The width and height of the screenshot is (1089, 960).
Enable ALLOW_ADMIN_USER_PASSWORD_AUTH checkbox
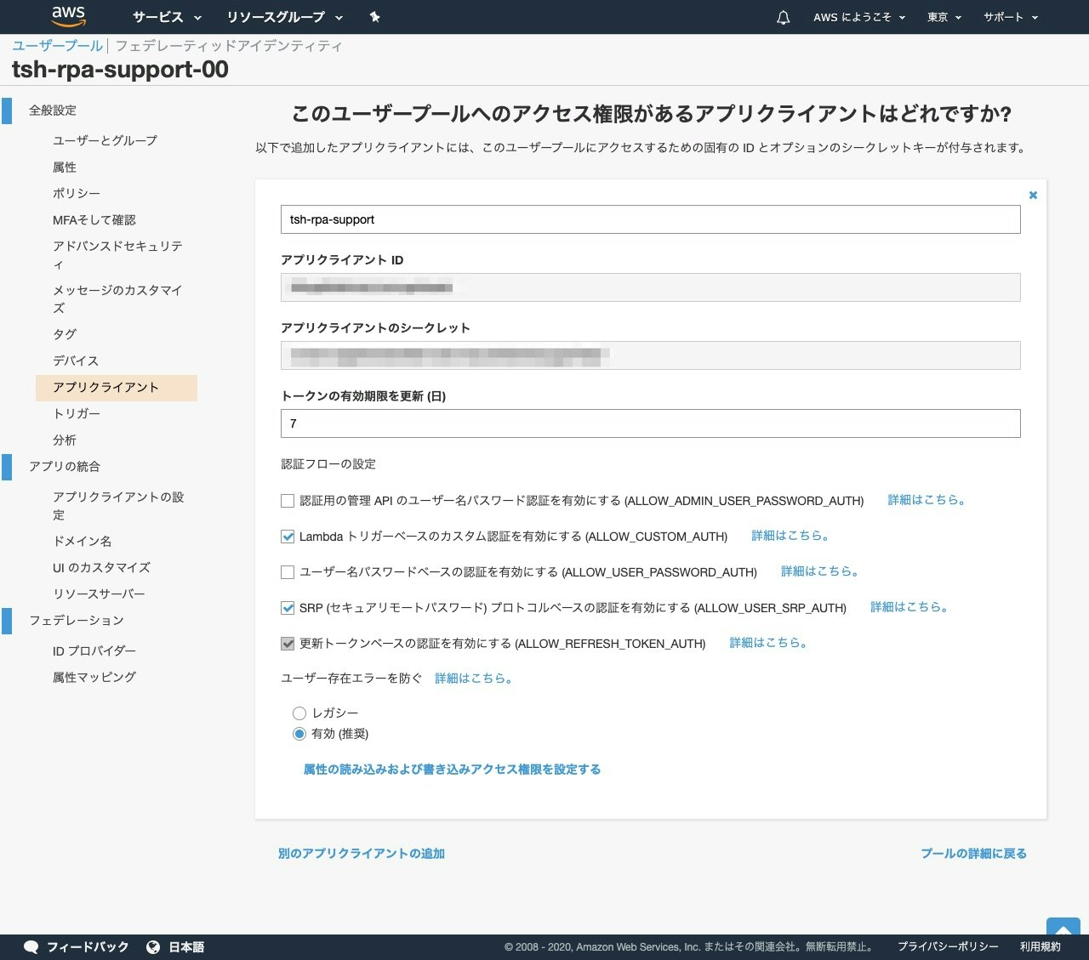pos(288,501)
